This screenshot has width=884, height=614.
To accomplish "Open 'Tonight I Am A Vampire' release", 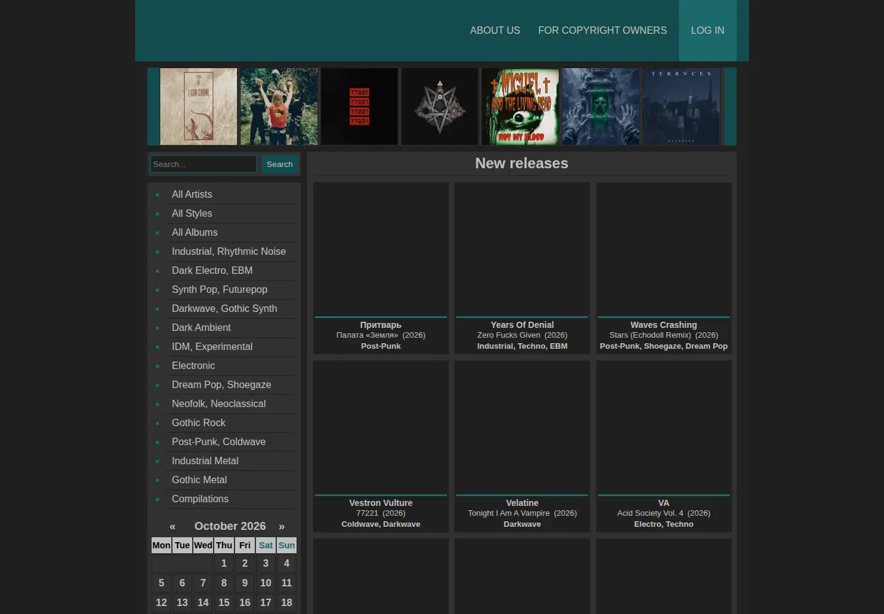I will pos(509,513).
